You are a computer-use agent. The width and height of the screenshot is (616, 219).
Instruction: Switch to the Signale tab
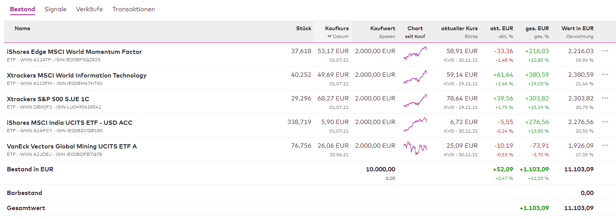56,9
